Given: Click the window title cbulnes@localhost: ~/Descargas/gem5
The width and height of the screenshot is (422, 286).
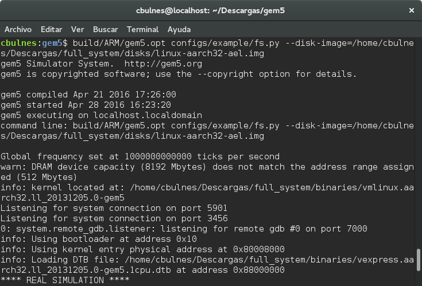Looking at the screenshot, I should click(210, 10).
